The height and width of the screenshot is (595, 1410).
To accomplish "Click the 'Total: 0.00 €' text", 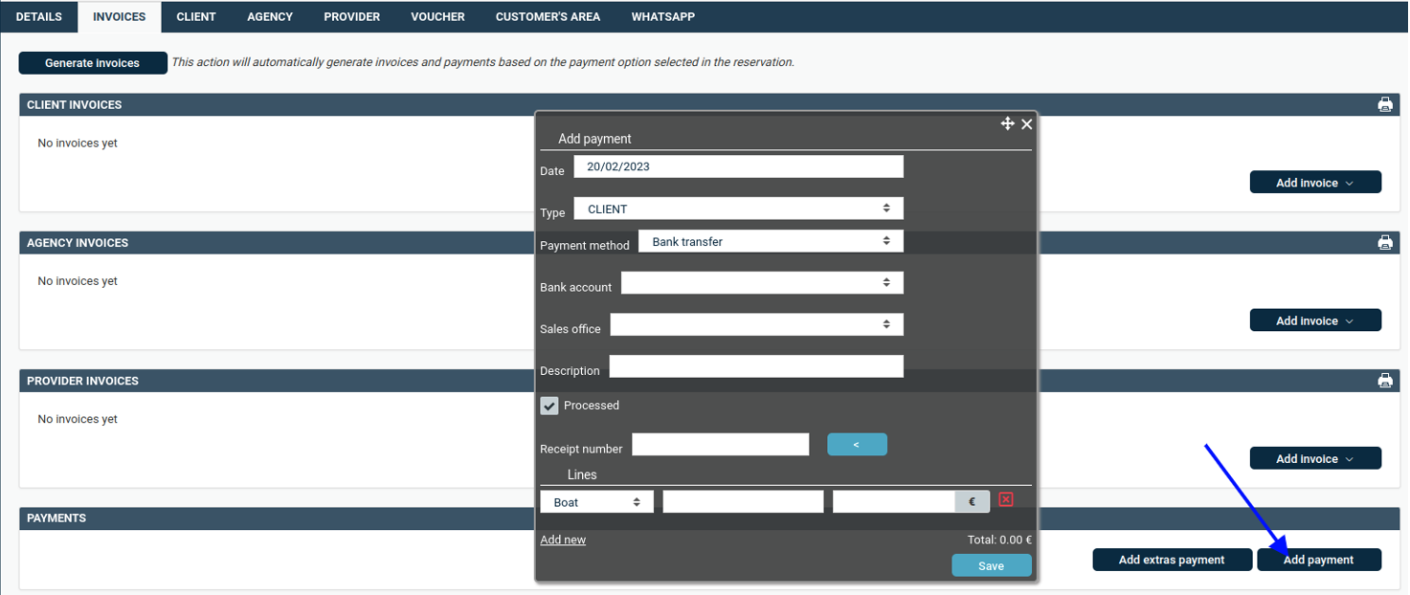I will click(x=999, y=540).
